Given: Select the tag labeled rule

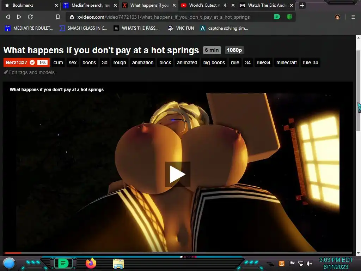Looking at the screenshot, I should tap(235, 62).
